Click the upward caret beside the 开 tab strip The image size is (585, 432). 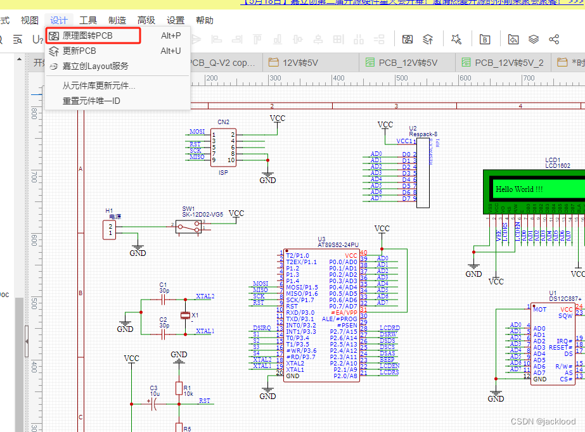coord(18,59)
